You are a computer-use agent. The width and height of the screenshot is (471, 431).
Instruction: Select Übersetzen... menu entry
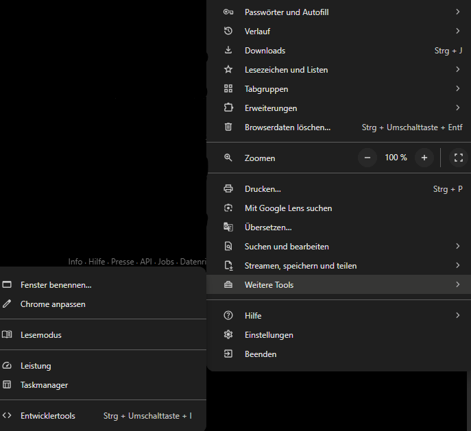[339, 227]
